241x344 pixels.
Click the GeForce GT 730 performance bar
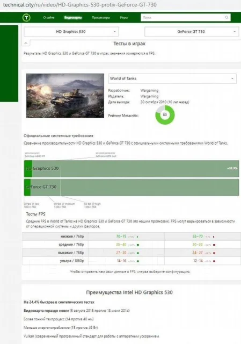[x=132, y=187]
